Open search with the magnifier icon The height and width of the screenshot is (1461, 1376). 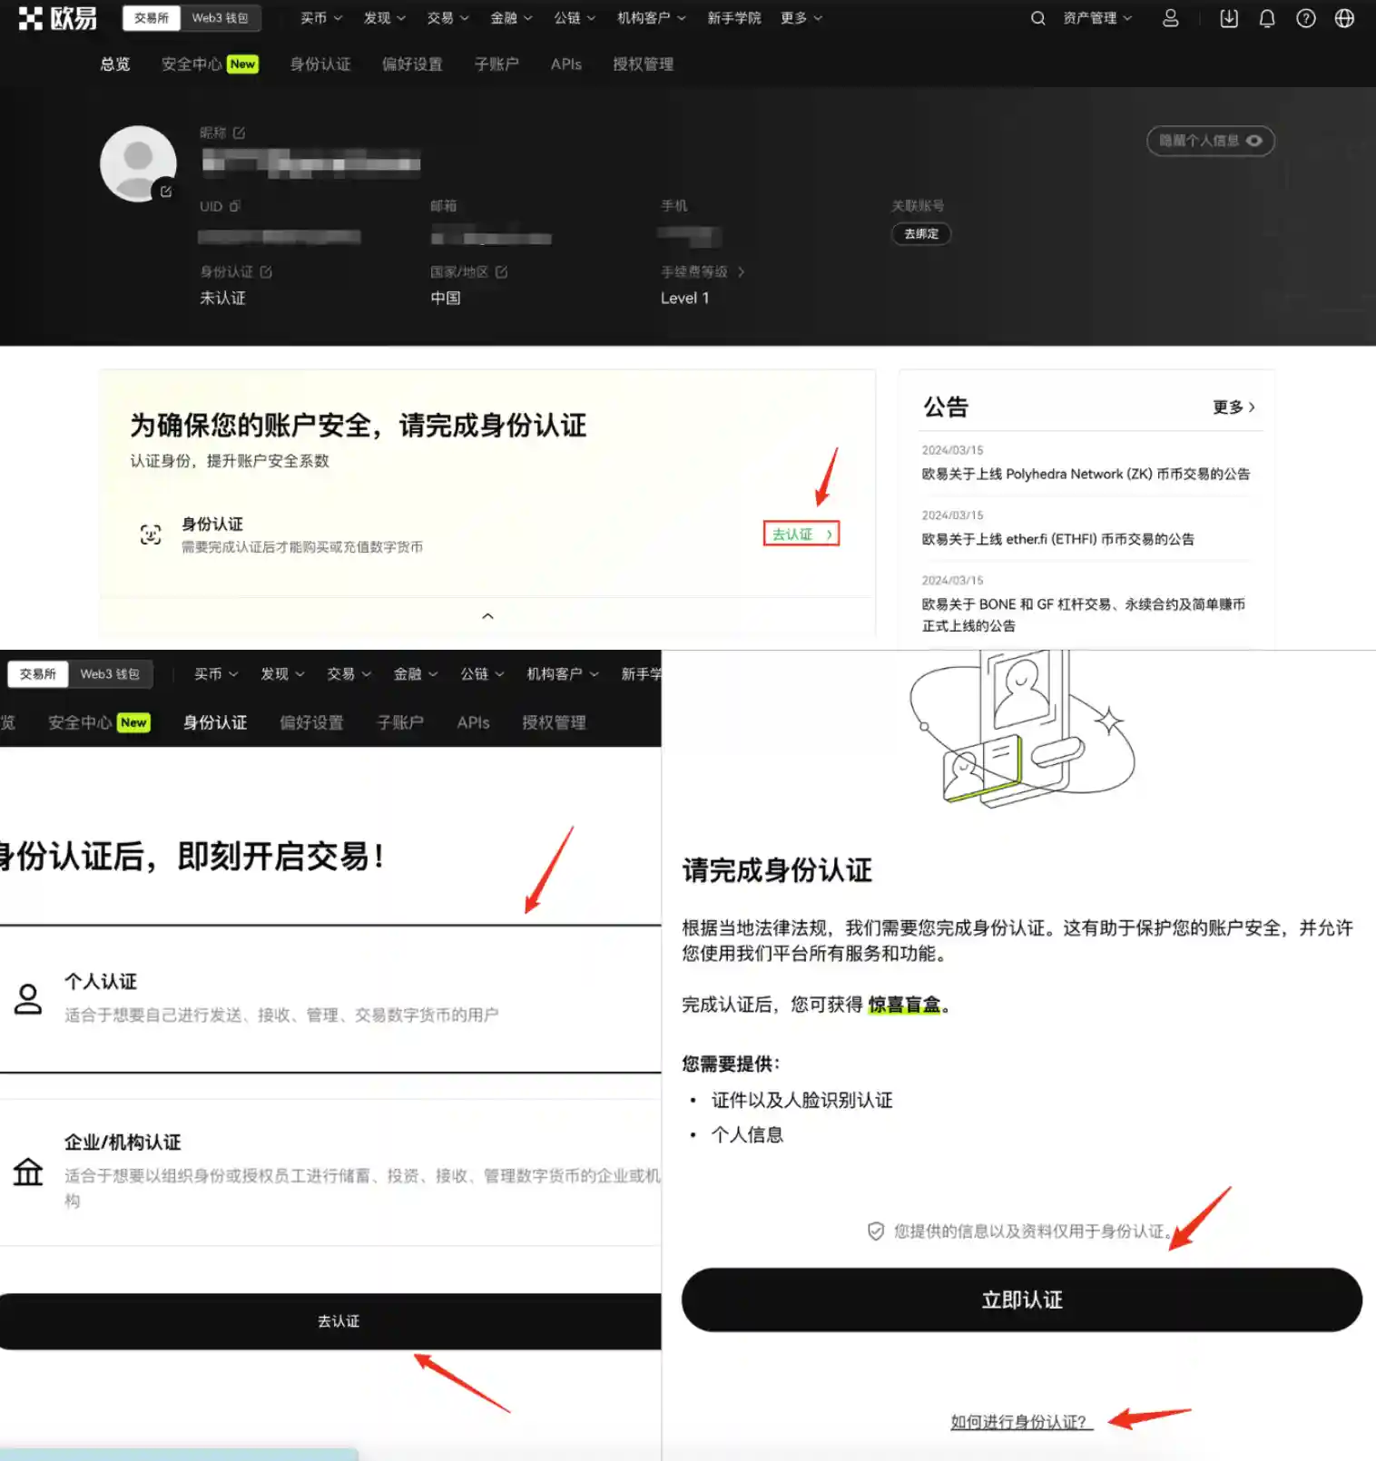pyautogui.click(x=1037, y=18)
